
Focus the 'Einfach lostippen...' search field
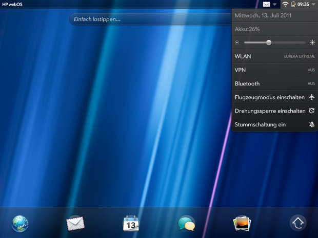pyautogui.click(x=150, y=19)
